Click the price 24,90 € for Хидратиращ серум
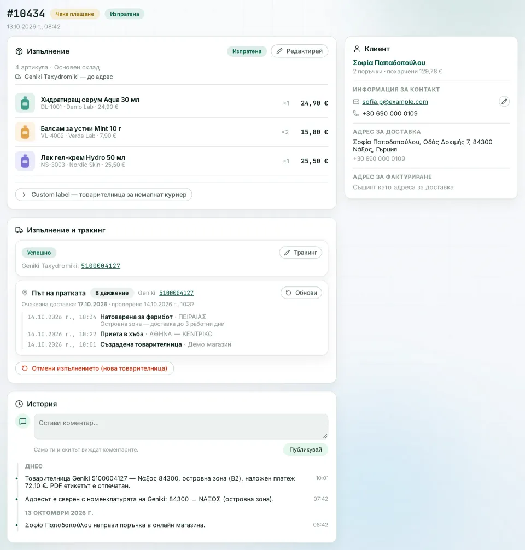 click(314, 103)
